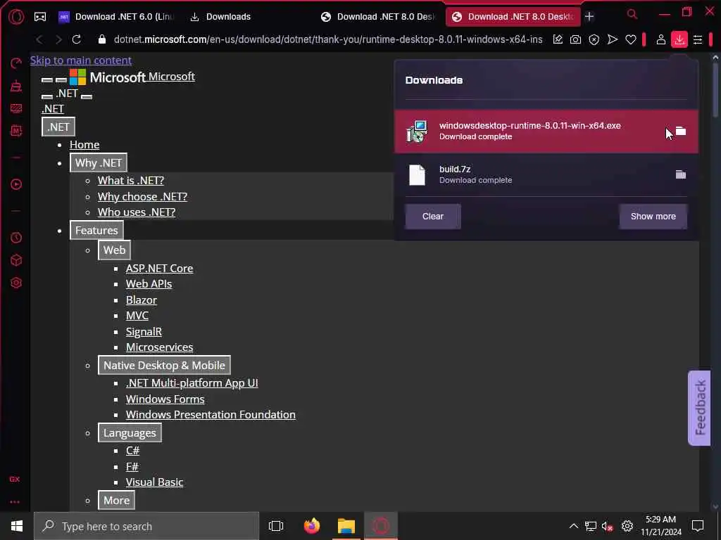Open GX Control in the sidebar
This screenshot has width=721, height=540.
[x=16, y=63]
